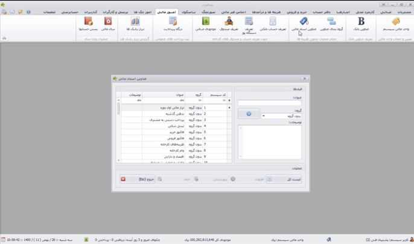Open the 'حسابرسی' ribbon tab
Screen dimensions: 414x244
(70, 12)
